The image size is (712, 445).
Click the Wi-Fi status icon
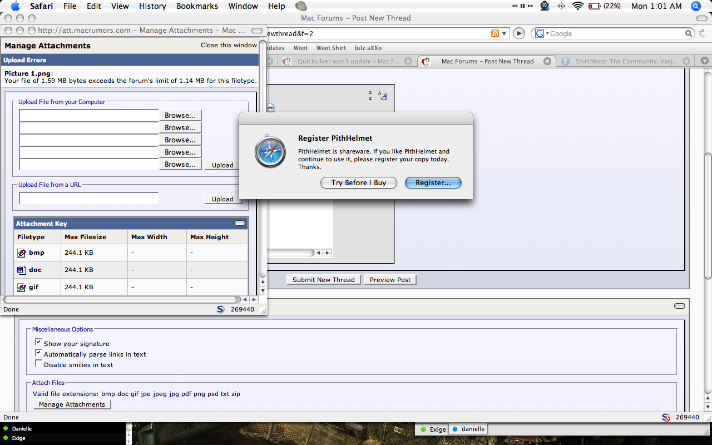tap(577, 6)
